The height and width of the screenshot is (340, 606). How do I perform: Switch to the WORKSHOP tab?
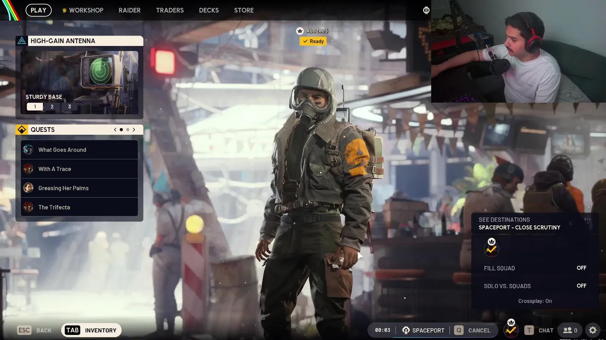point(86,10)
